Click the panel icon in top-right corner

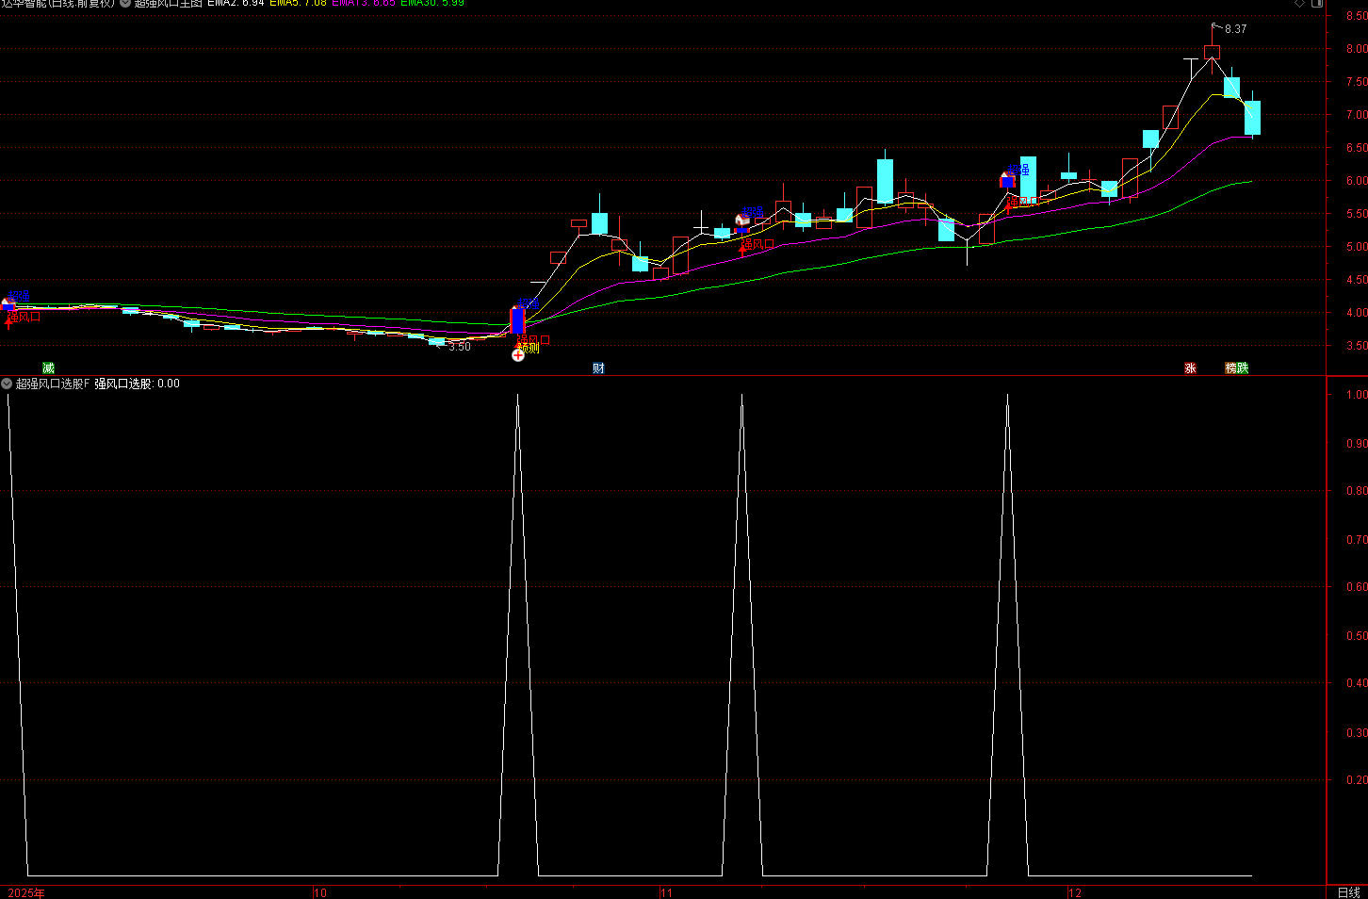click(1316, 3)
